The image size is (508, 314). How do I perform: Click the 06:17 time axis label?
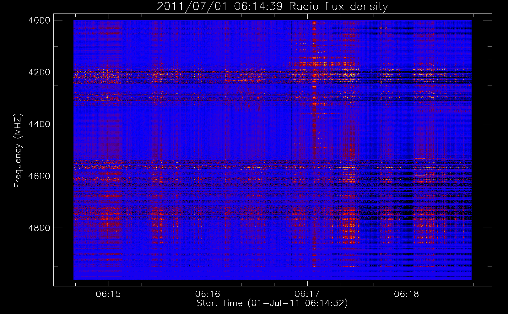click(x=307, y=294)
